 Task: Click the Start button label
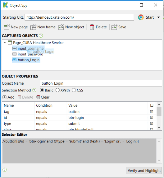point(150,17)
